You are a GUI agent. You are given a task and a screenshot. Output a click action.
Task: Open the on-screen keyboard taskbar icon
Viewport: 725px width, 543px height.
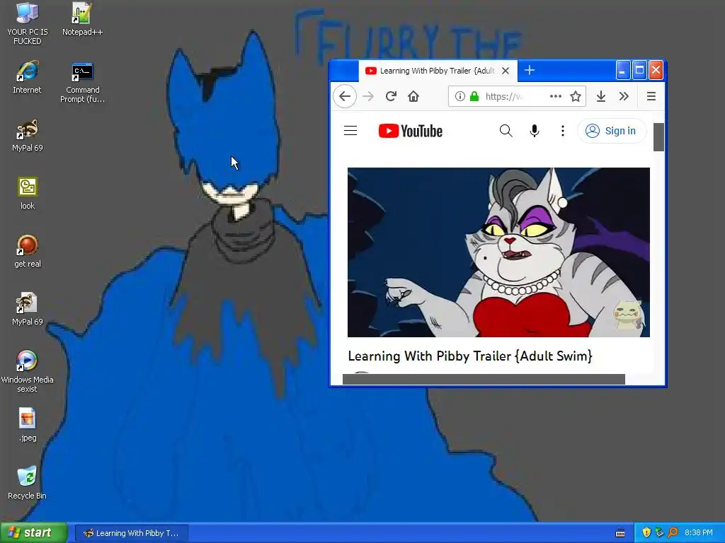tap(620, 533)
